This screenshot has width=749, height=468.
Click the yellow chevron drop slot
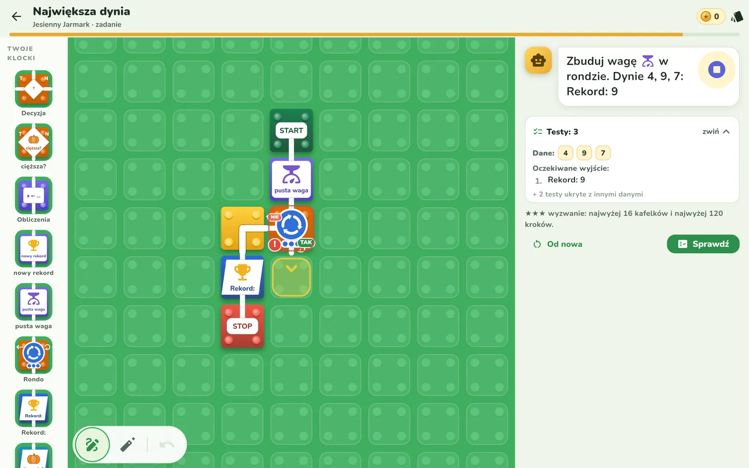291,277
